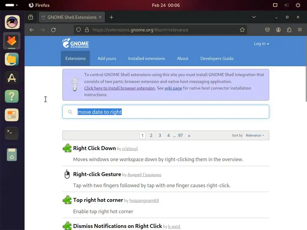Open the tracking protection shield icon
Viewport: 307px width, 230px height.
79,30
